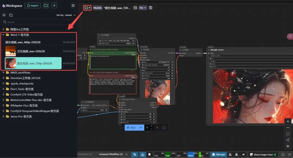This screenshot has height=158, width=293.
Task: Collapse the Positive Prompt CLIP Text Encode node
Action: click(x=91, y=50)
